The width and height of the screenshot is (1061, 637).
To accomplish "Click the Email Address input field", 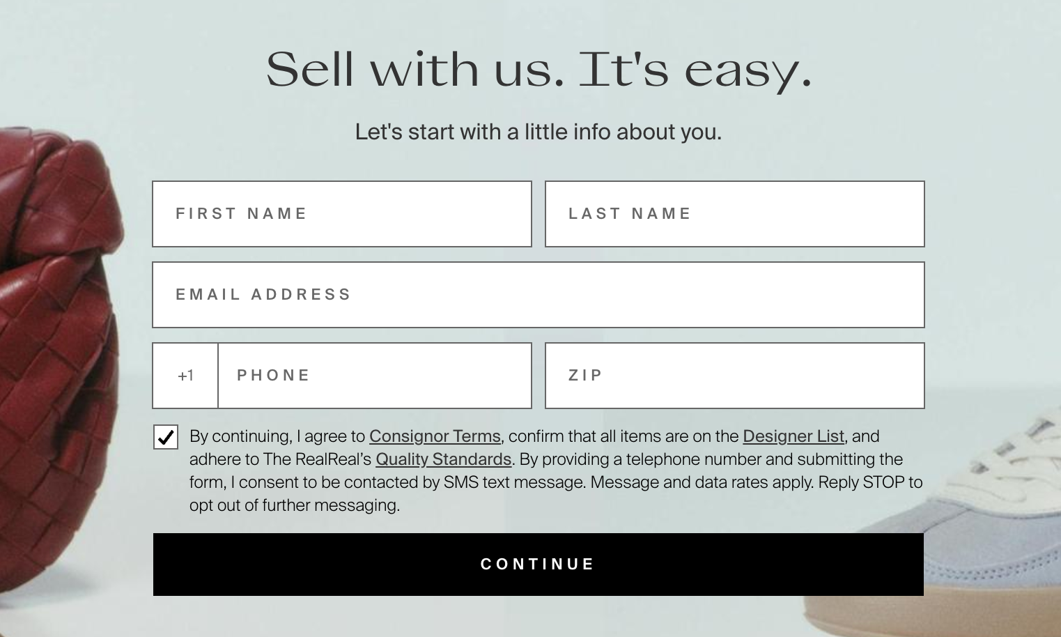I will [x=538, y=294].
